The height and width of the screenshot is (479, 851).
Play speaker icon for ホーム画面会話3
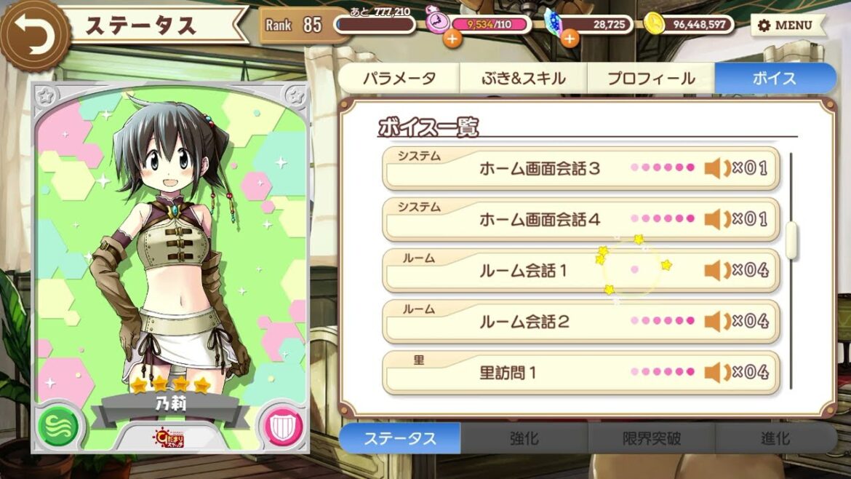click(717, 168)
